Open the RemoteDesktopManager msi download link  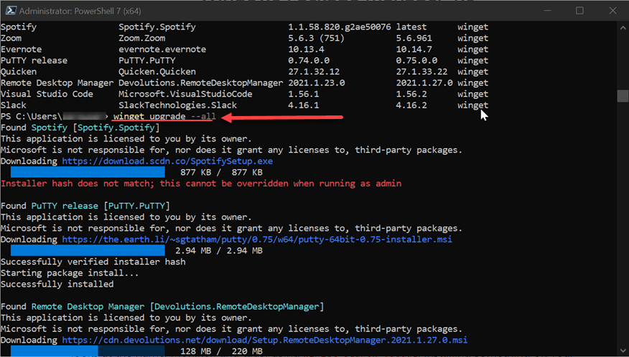click(265, 340)
